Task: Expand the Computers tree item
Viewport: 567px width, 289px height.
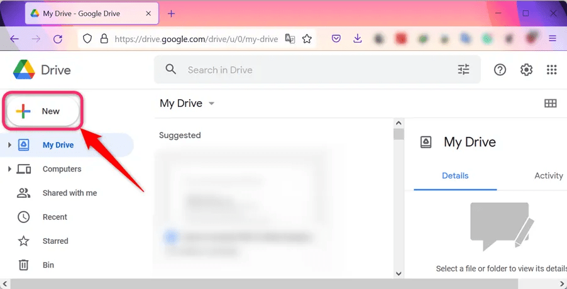Action: (x=10, y=169)
